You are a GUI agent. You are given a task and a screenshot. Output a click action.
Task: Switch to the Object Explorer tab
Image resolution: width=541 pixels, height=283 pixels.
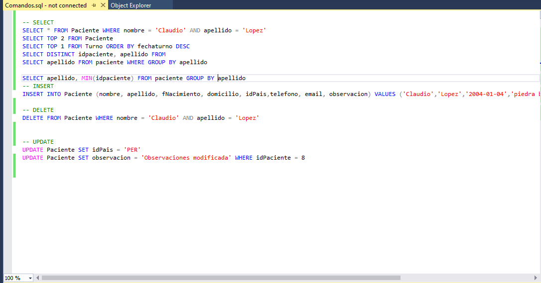point(131,5)
